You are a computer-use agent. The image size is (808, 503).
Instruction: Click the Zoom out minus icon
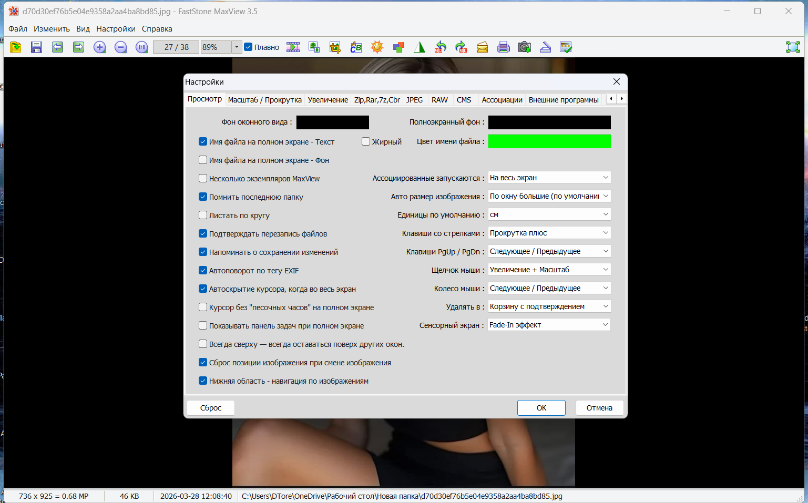tap(120, 47)
